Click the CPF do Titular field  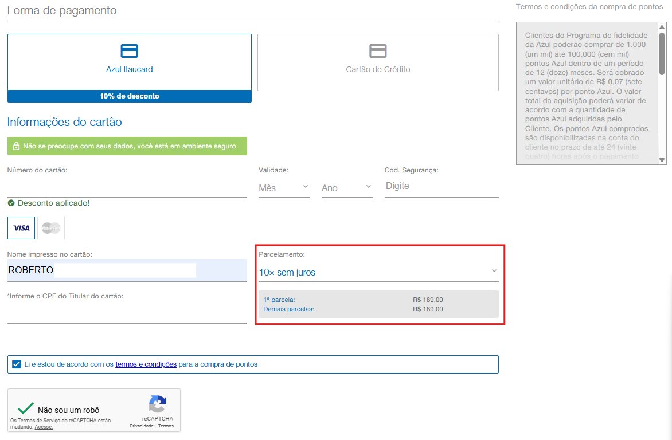pyautogui.click(x=127, y=313)
